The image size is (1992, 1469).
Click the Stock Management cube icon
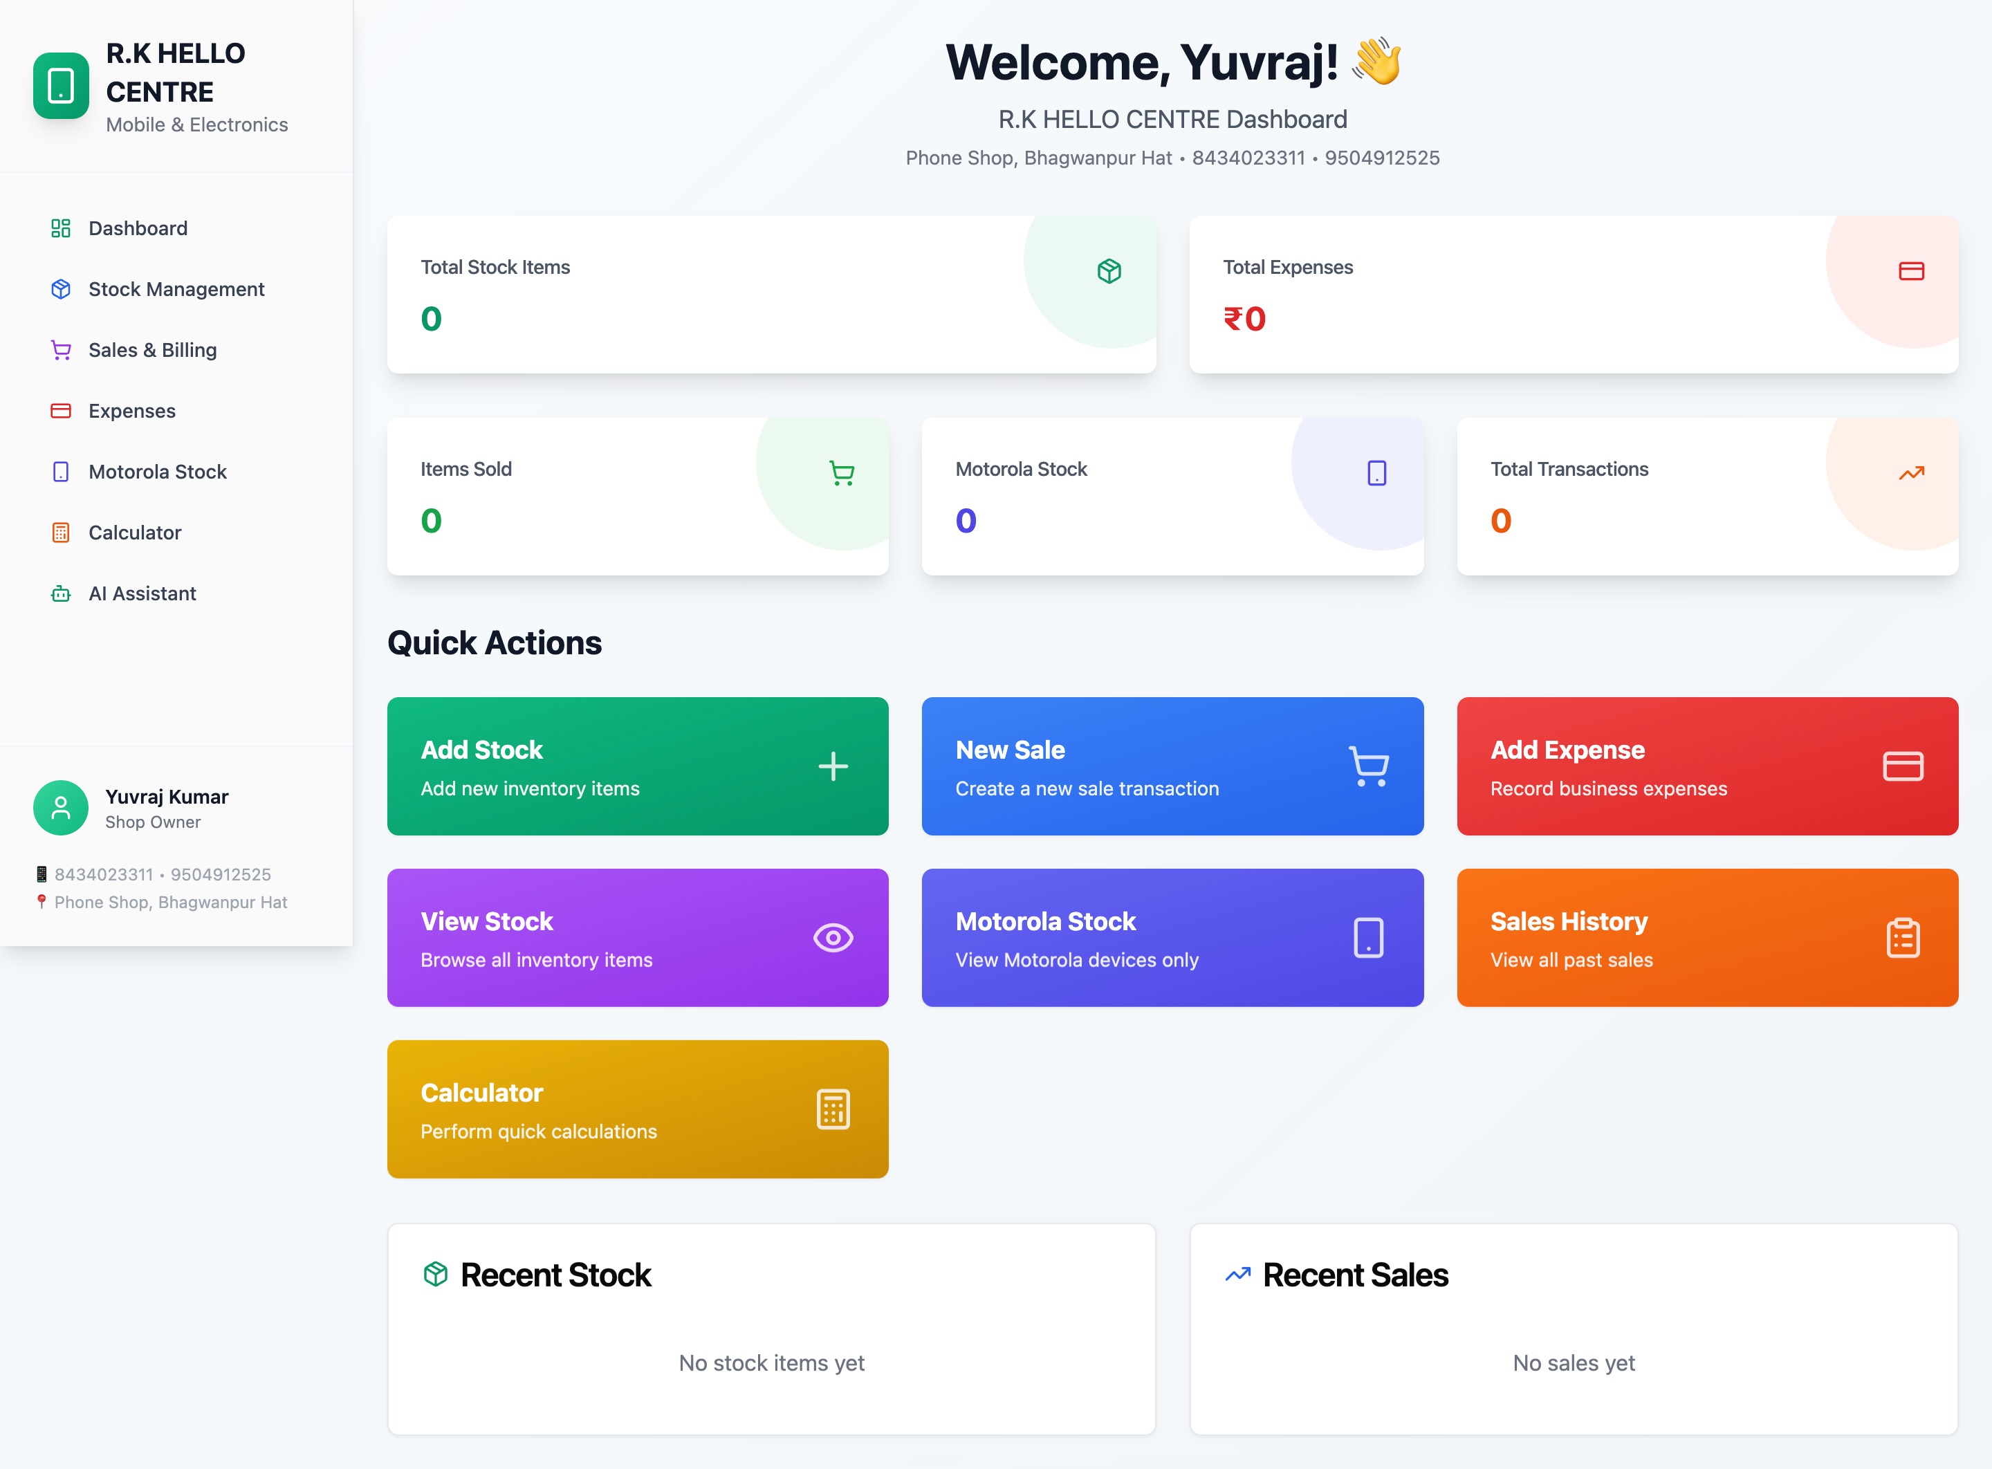pyautogui.click(x=60, y=289)
